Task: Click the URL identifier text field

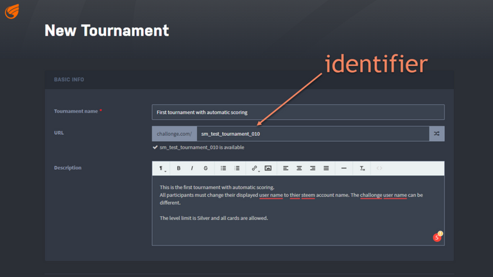Action: point(313,133)
